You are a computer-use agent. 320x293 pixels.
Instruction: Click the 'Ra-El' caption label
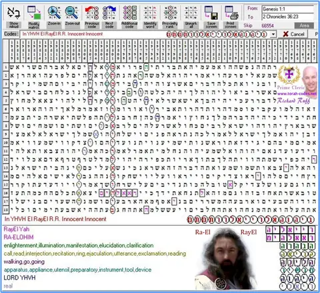coord(203,232)
